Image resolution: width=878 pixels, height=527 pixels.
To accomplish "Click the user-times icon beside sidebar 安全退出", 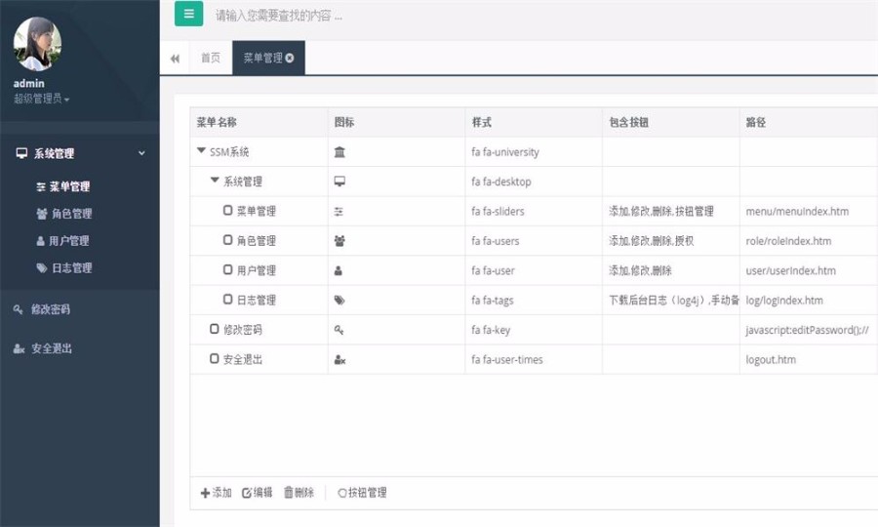I will 19,348.
